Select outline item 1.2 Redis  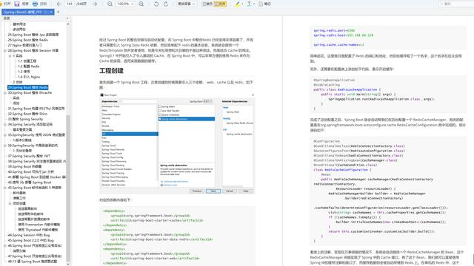pos(29,66)
